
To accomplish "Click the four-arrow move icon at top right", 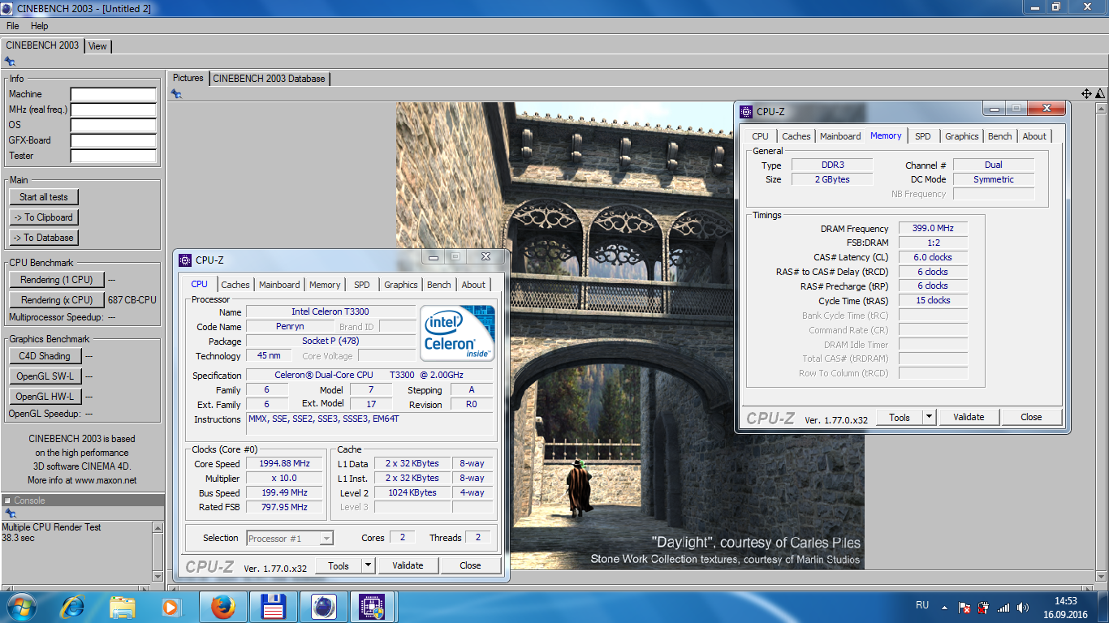I will tap(1086, 94).
